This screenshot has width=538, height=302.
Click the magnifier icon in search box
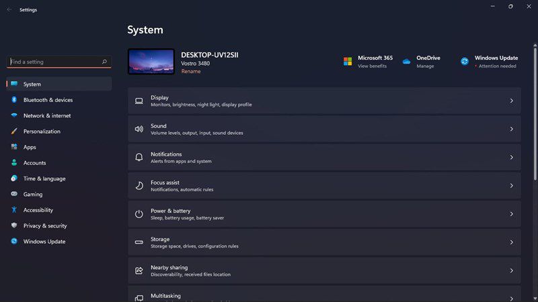pos(104,62)
